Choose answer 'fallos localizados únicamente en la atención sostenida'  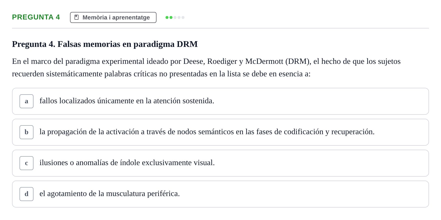point(220,101)
